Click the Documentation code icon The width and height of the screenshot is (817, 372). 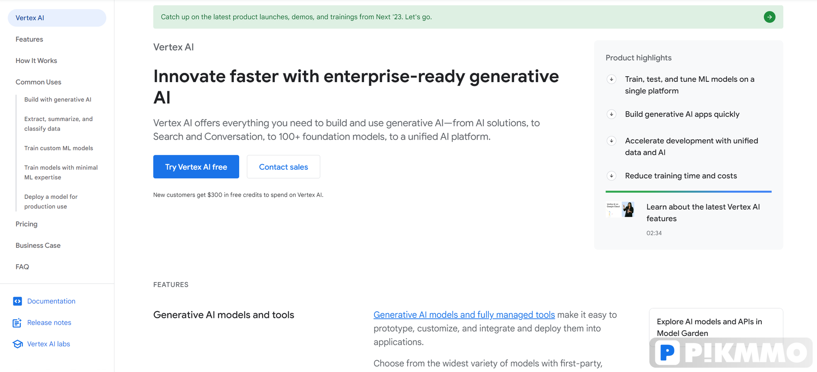coord(17,301)
